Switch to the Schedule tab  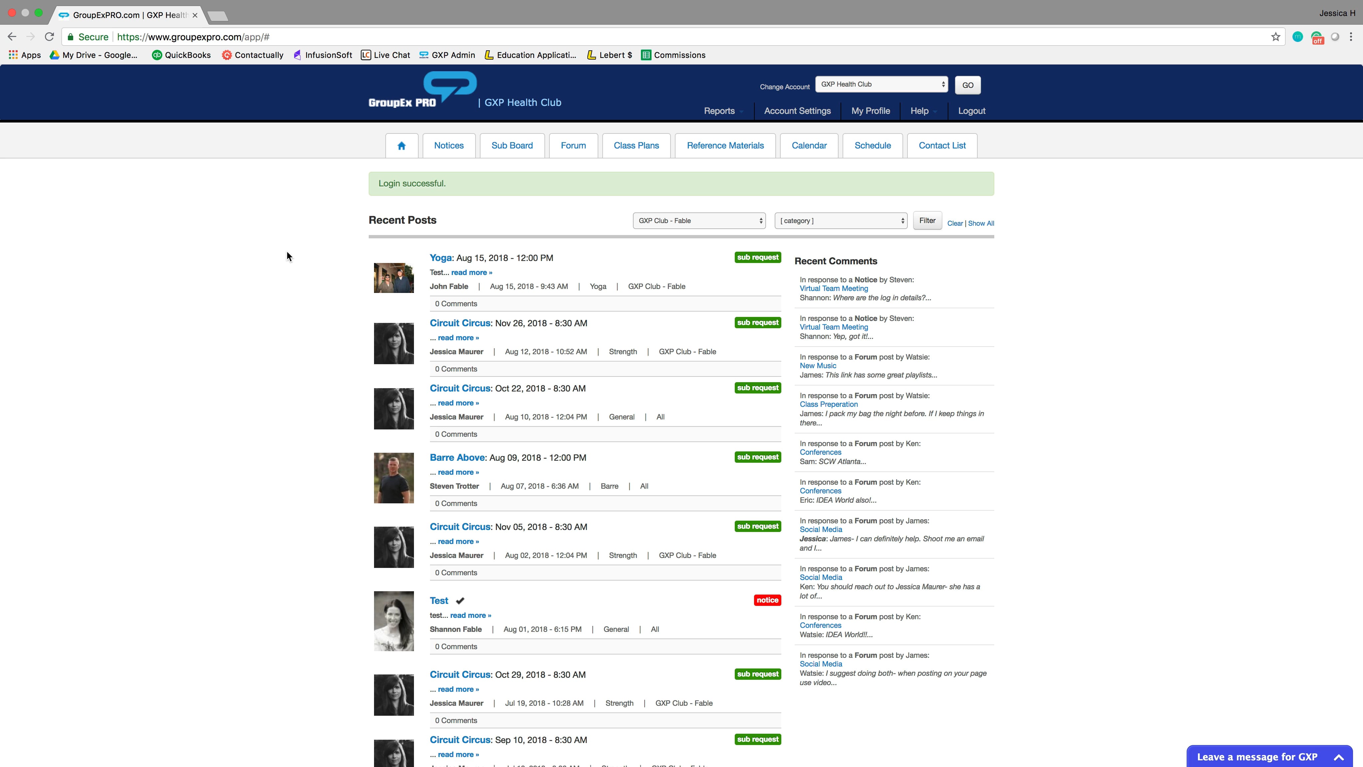(873, 145)
